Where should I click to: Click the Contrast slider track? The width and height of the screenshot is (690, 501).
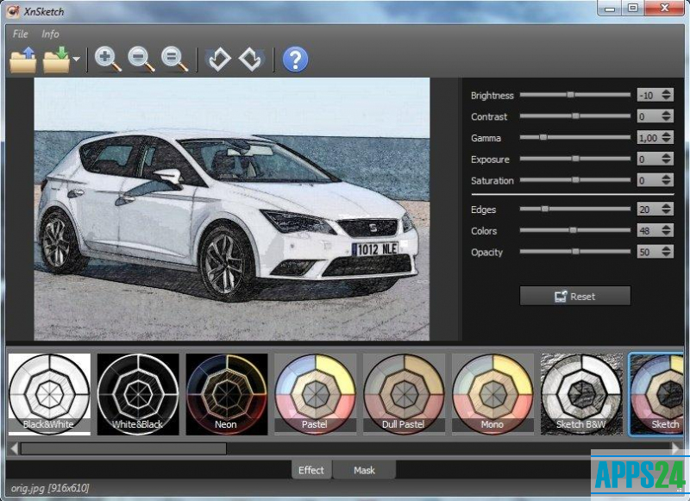575,116
